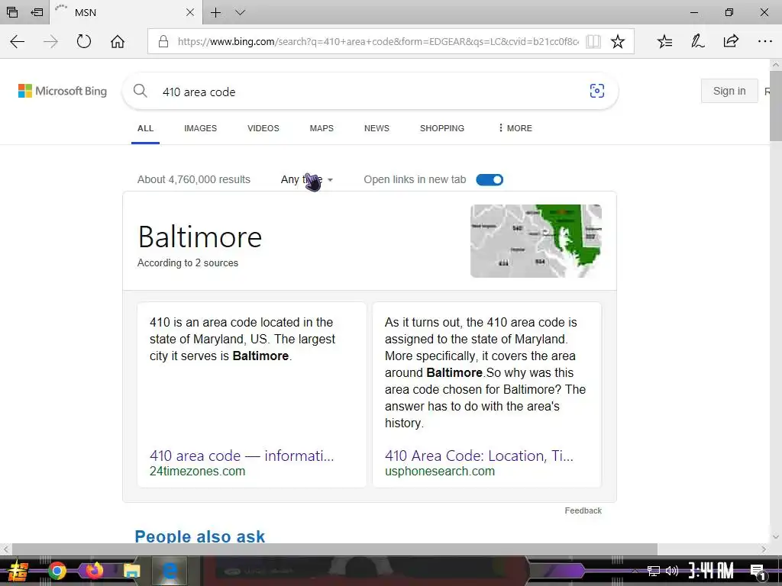
Task: Open the favorites hub icon
Action: pos(664,41)
